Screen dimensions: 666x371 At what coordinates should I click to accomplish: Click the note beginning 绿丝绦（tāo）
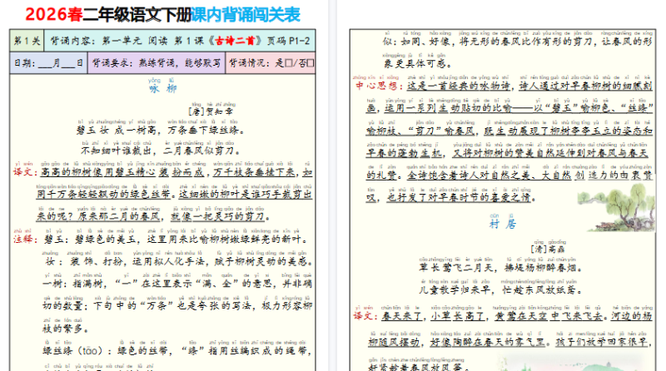[x=177, y=351]
